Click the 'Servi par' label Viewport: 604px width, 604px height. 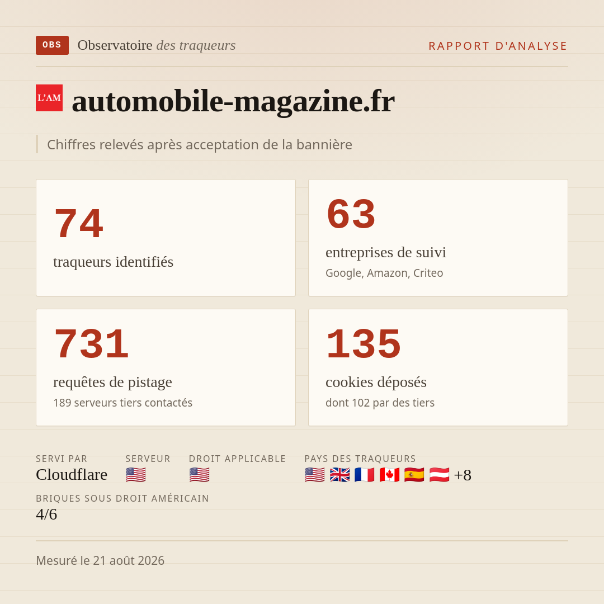pyautogui.click(x=62, y=459)
